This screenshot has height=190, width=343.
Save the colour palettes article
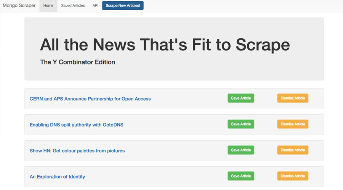click(241, 150)
